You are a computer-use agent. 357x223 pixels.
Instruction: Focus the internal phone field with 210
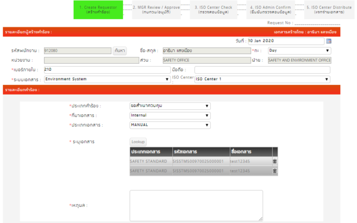pos(107,70)
